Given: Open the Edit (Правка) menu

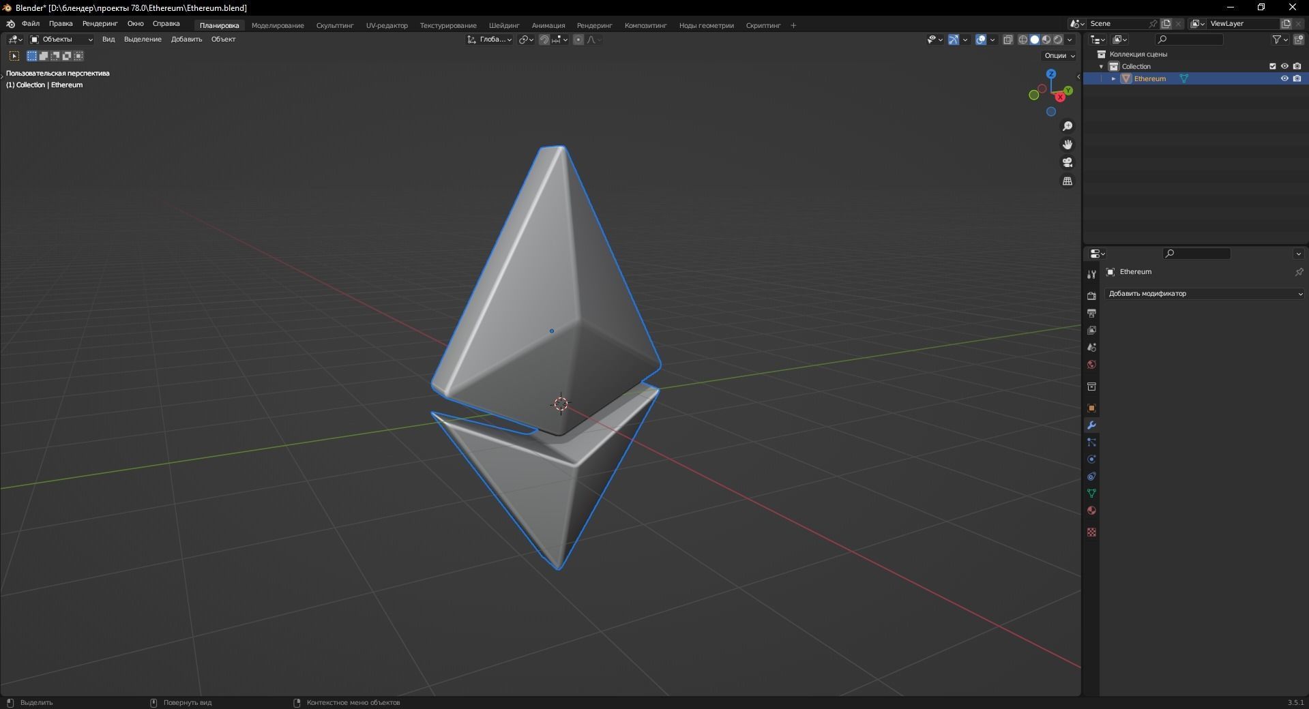Looking at the screenshot, I should click(61, 24).
